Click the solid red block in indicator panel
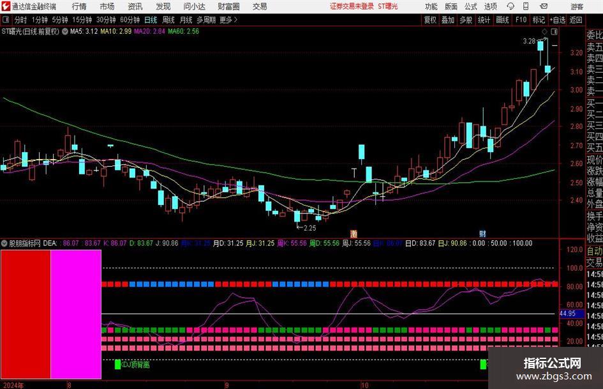The image size is (603, 389). (x=26, y=314)
